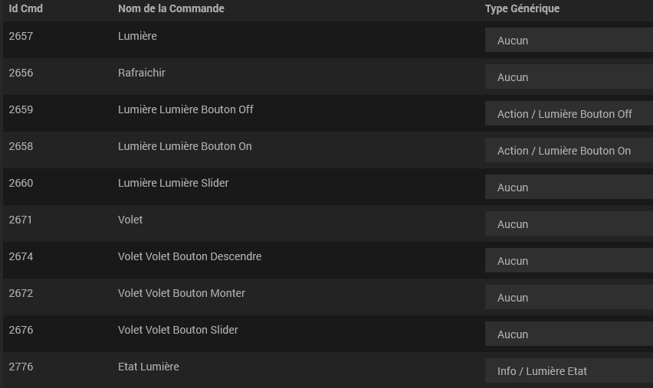The height and width of the screenshot is (388, 653).
Task: Click the Lumière Lumière Bouton On name
Action: tap(185, 146)
